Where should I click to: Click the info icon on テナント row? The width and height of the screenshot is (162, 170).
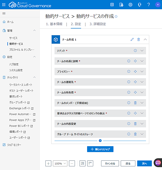coord(135,50)
